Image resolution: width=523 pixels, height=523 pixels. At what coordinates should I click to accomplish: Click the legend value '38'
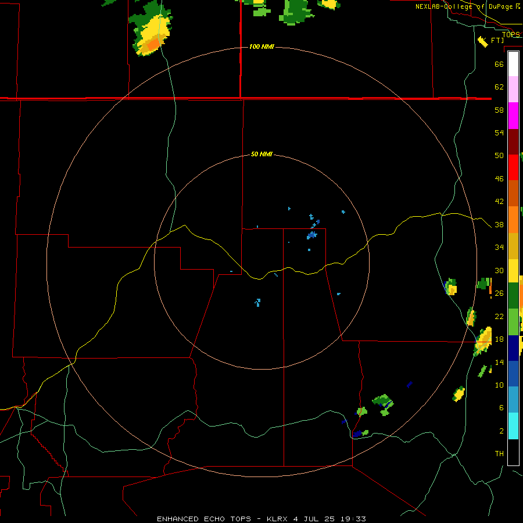point(499,224)
